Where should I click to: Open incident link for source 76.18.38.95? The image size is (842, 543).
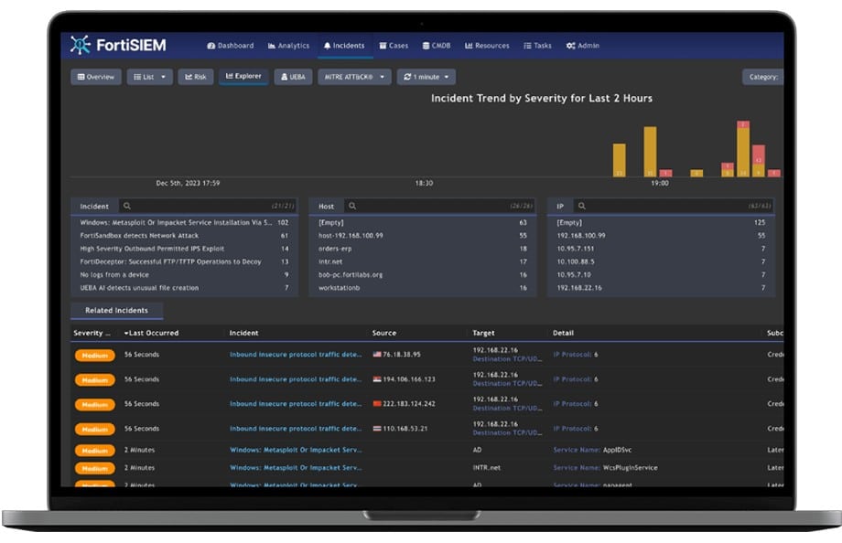296,354
